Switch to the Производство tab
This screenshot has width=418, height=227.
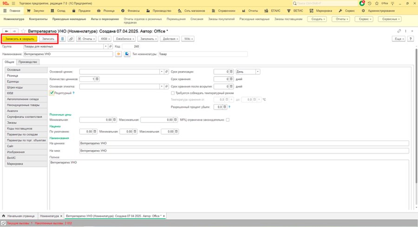click(x=28, y=62)
